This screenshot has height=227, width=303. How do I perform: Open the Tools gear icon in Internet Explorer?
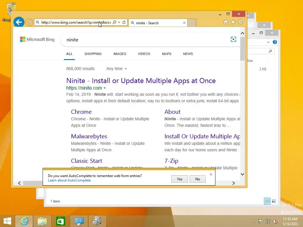(240, 22)
